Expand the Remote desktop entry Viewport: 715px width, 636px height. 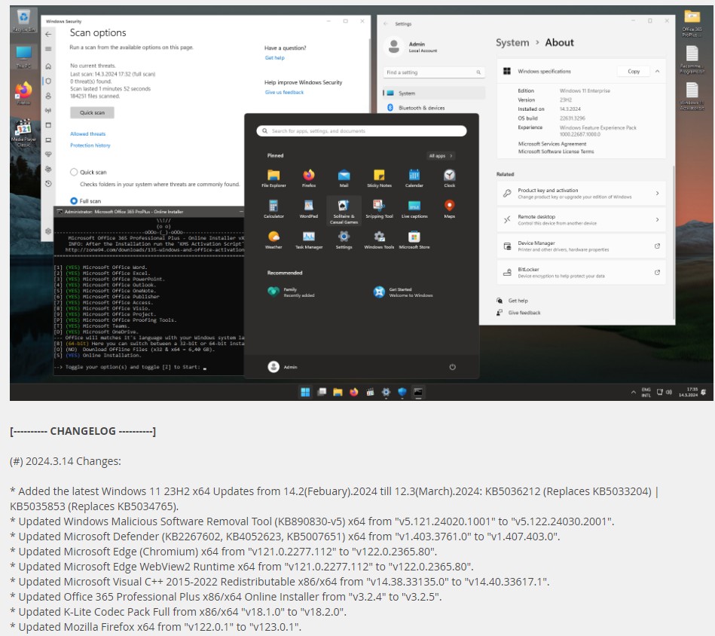click(580, 220)
